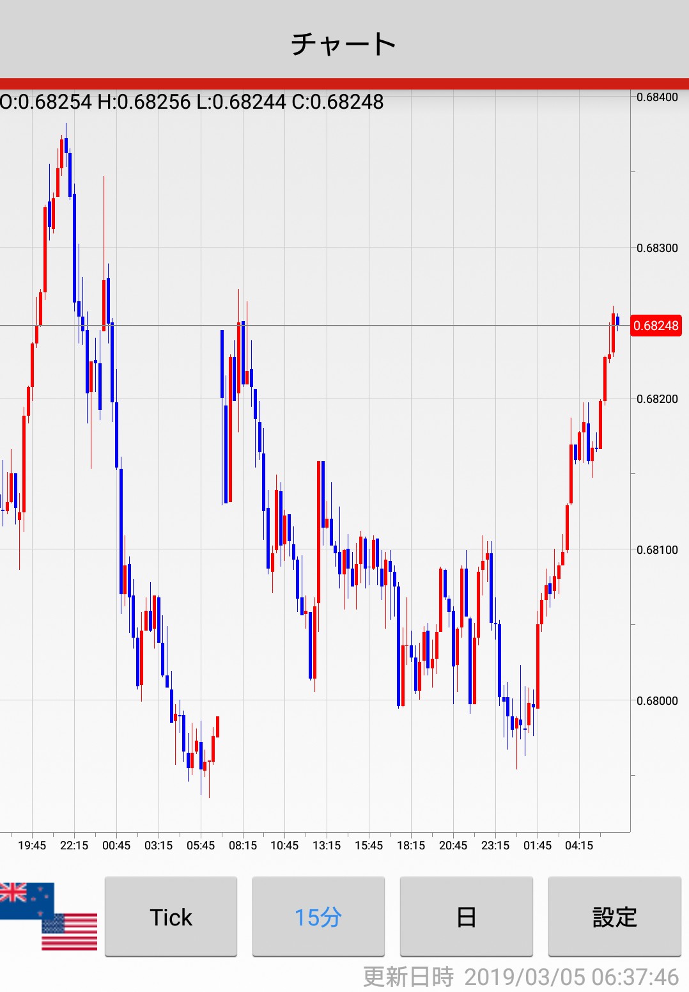
Task: Tap the OHLC values readout
Action: pyautogui.click(x=192, y=102)
